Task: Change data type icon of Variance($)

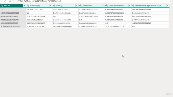Action: [28, 6]
